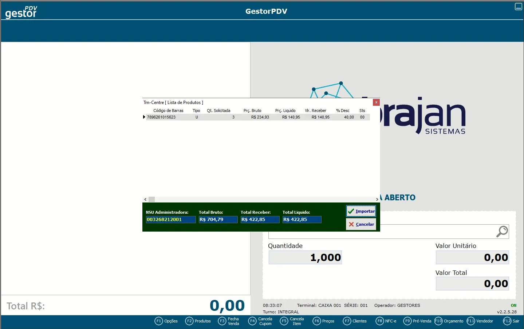Open Produtos with the F2 icon
This screenshot has height=329, width=524.
(189, 321)
